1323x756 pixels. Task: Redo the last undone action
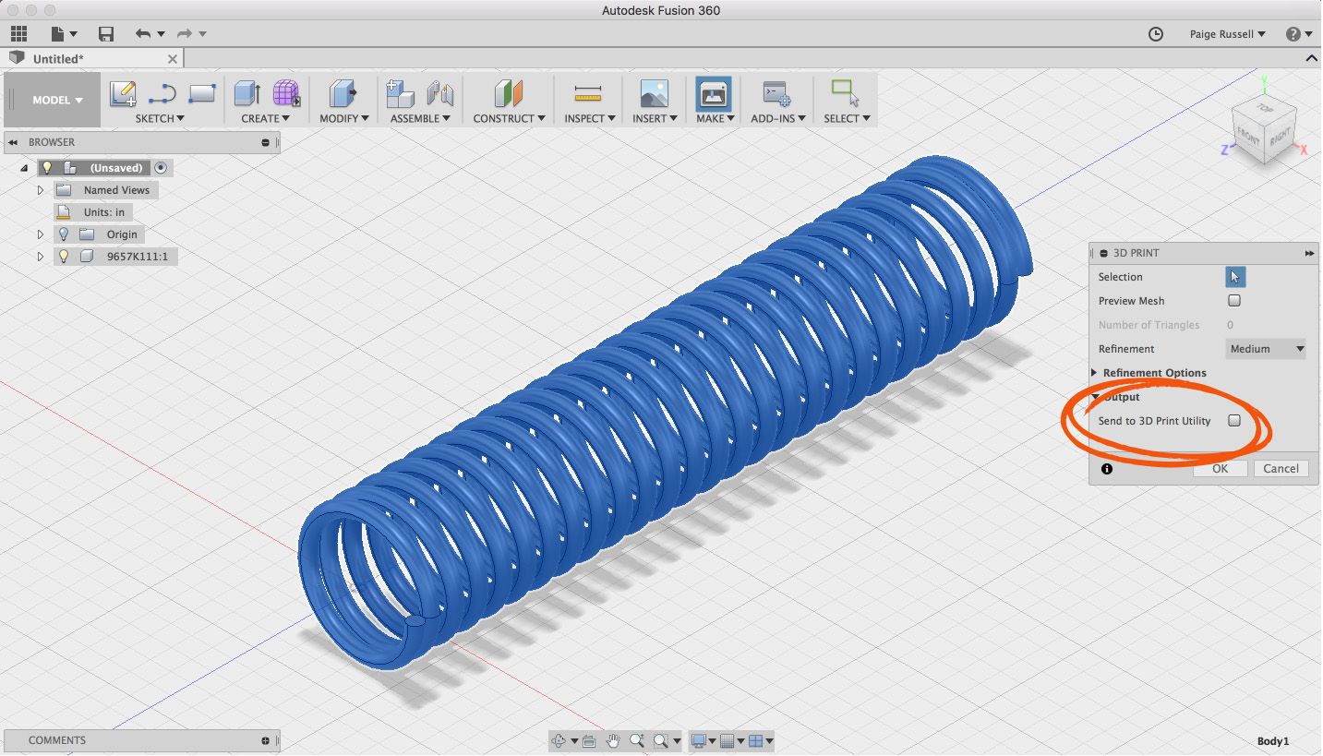point(184,34)
